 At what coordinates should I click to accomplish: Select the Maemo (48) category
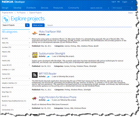click(6, 52)
